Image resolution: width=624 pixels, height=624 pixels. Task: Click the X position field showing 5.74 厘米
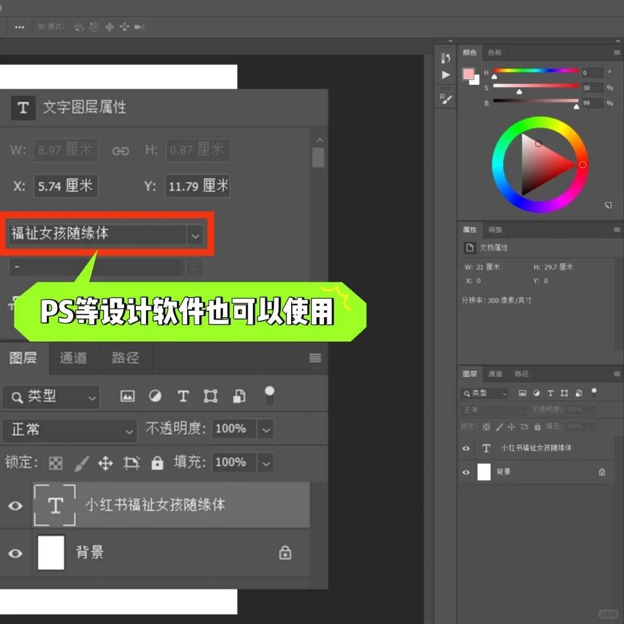66,186
